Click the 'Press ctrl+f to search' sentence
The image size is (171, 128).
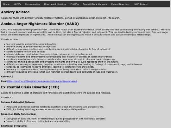pos(108,18)
